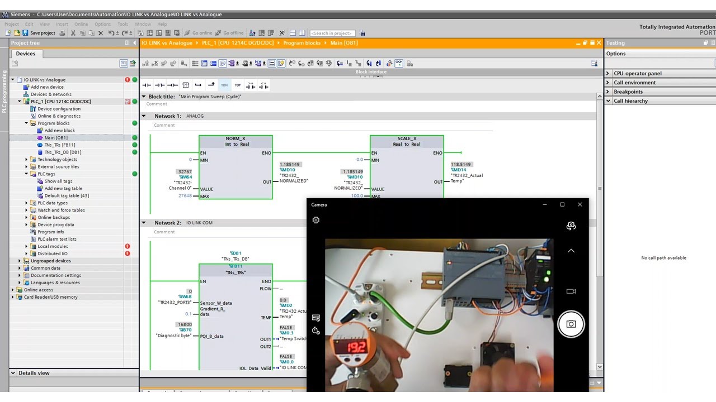Click Go online in the toolbar
This screenshot has width=716, height=402.
point(199,33)
